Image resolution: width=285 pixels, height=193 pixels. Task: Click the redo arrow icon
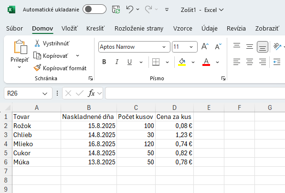pos(148,9)
